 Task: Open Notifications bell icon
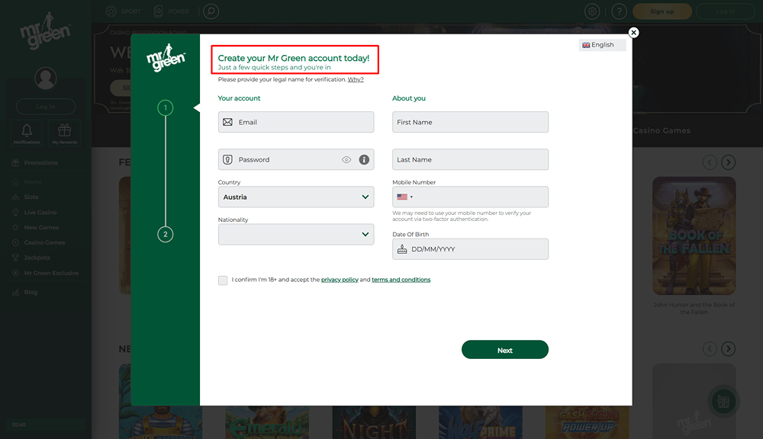click(27, 133)
